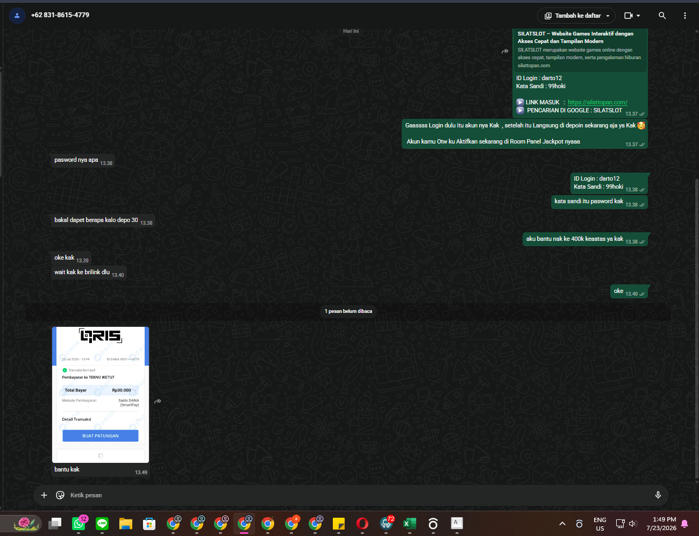This screenshot has height=536, width=699.
Task: Open Task View on the taskbar
Action: tap(55, 524)
